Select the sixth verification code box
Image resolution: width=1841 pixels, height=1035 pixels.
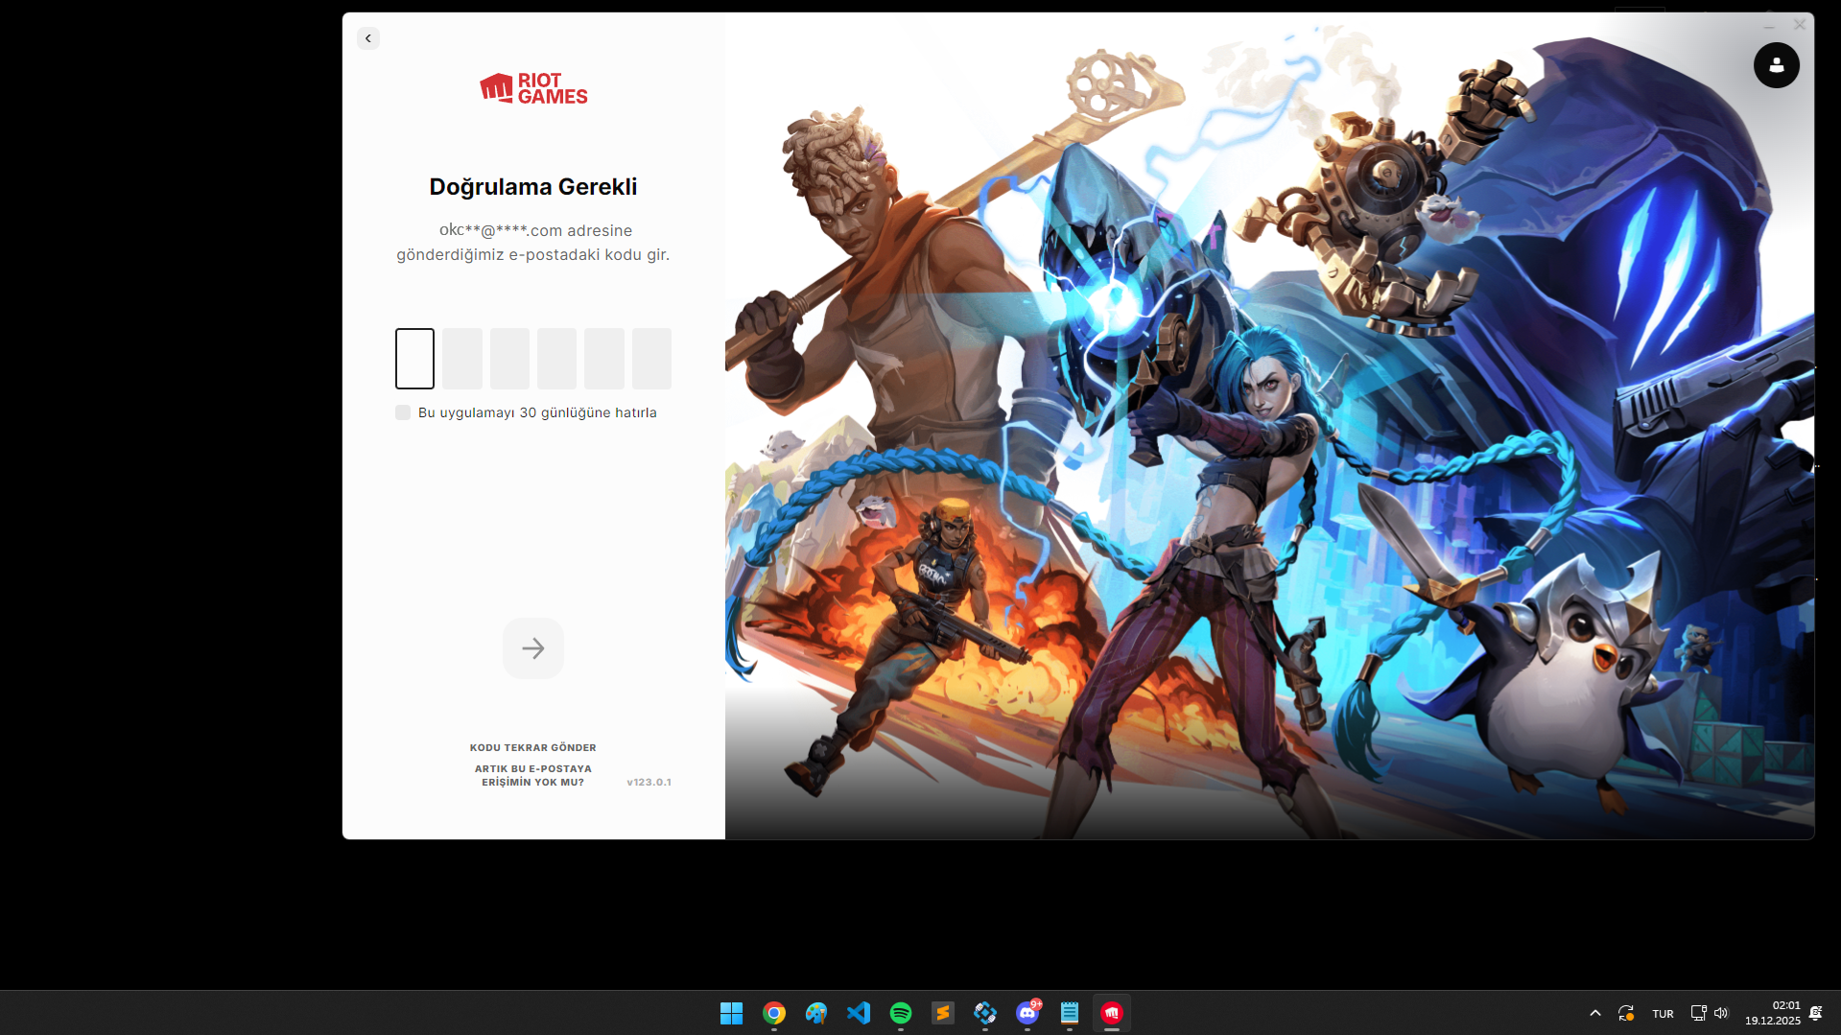(651, 359)
